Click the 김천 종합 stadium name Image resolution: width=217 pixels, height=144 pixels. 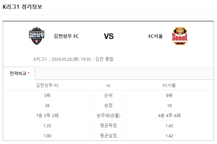(104, 59)
